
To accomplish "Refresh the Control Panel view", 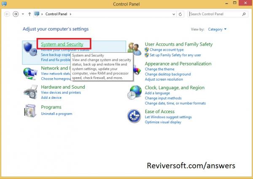I will (x=180, y=14).
